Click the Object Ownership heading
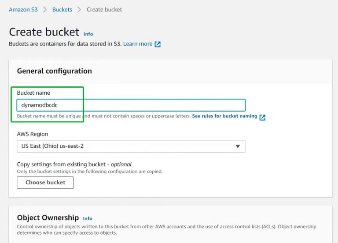338x243 pixels. [x=48, y=218]
